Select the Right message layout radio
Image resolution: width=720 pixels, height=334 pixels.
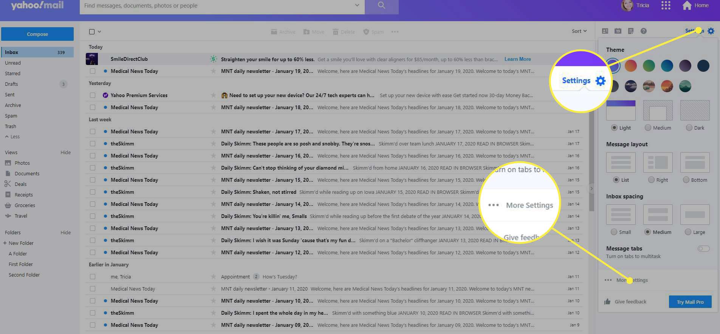651,180
